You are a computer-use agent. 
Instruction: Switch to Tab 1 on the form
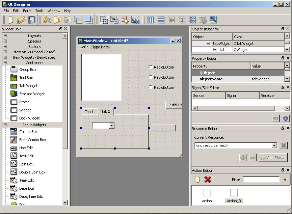click(89, 112)
